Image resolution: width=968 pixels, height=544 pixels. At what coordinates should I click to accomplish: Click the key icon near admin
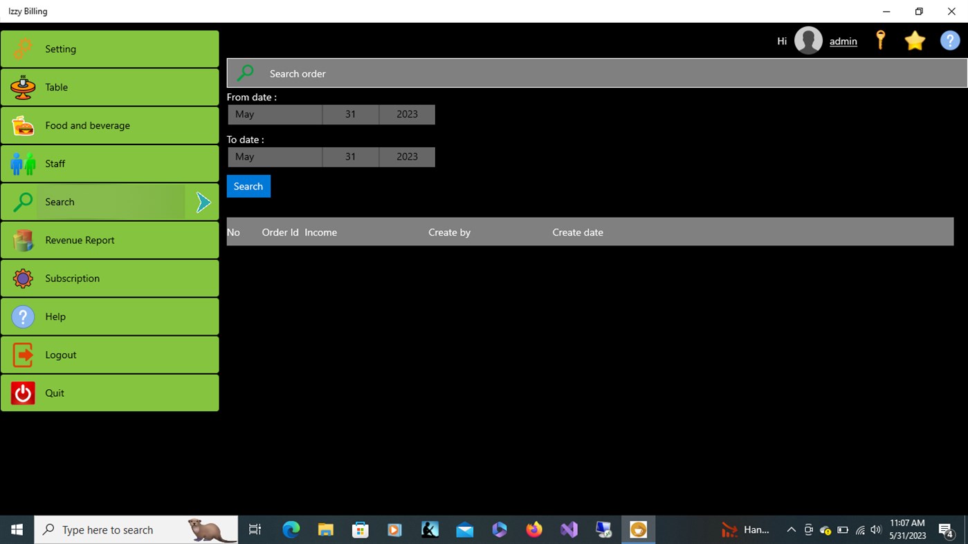click(880, 40)
